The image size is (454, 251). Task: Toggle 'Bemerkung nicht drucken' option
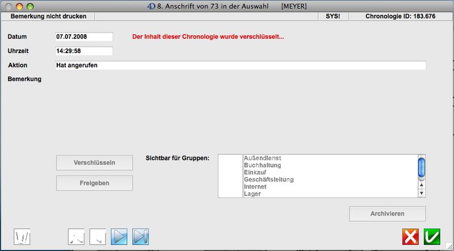point(48,16)
